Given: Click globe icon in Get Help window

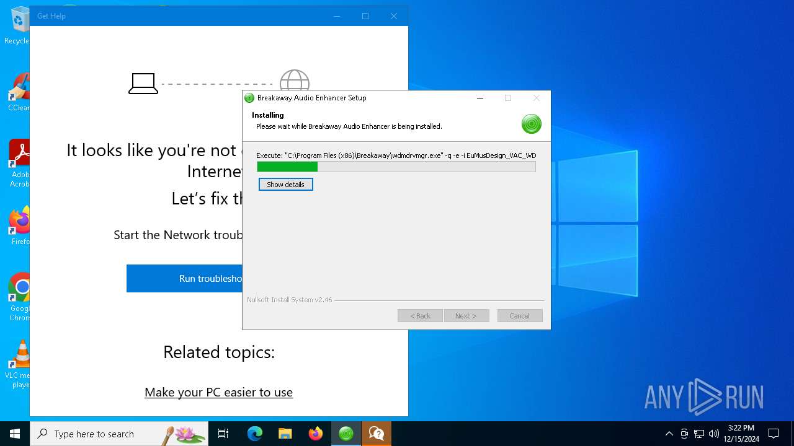Looking at the screenshot, I should (x=294, y=80).
